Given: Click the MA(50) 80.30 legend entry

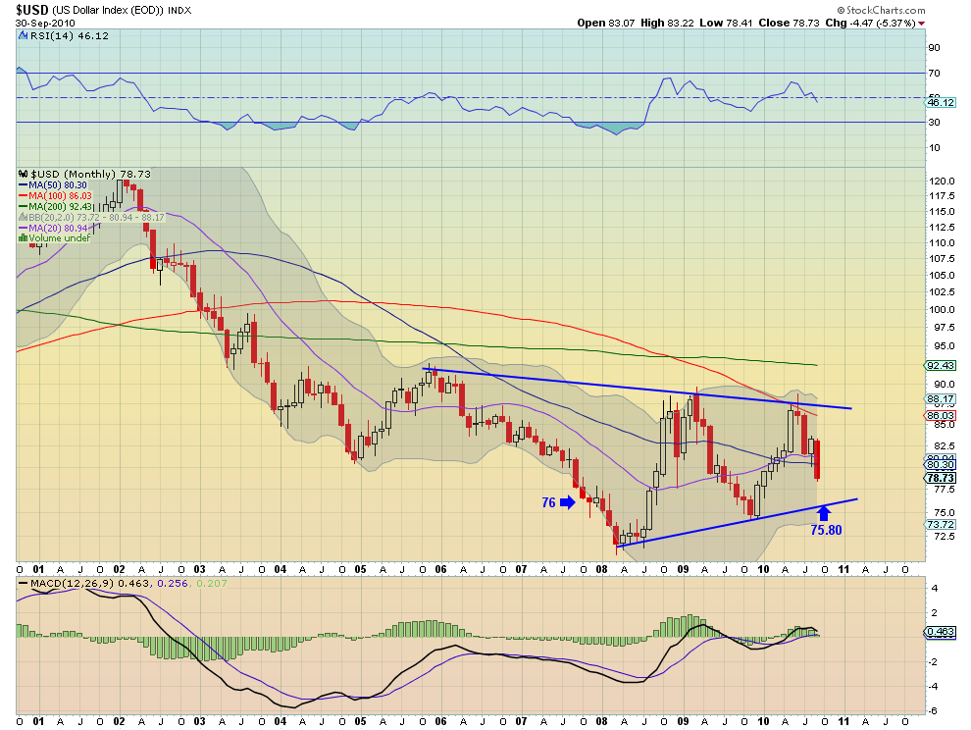Looking at the screenshot, I should coord(58,185).
